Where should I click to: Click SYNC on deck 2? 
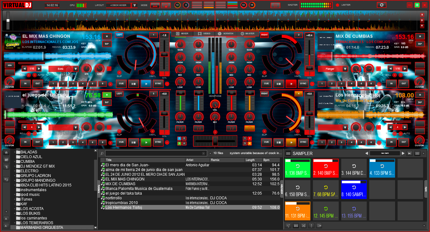tap(303, 84)
